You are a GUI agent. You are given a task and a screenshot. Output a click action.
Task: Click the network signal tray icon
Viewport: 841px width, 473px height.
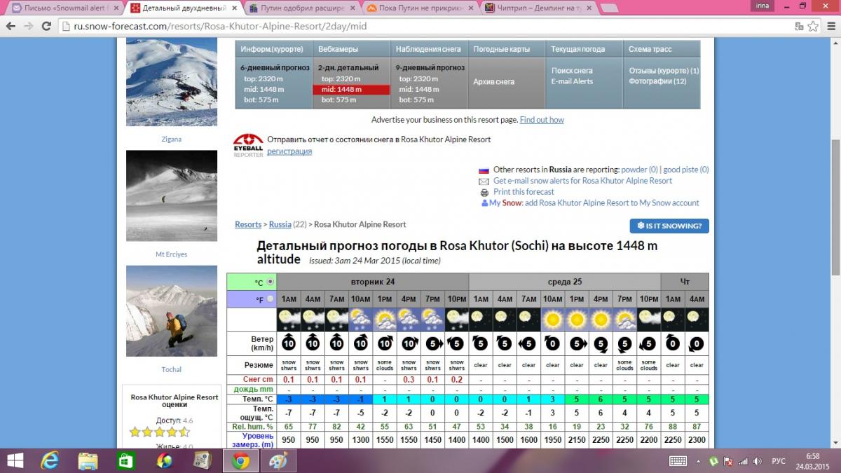[744, 461]
